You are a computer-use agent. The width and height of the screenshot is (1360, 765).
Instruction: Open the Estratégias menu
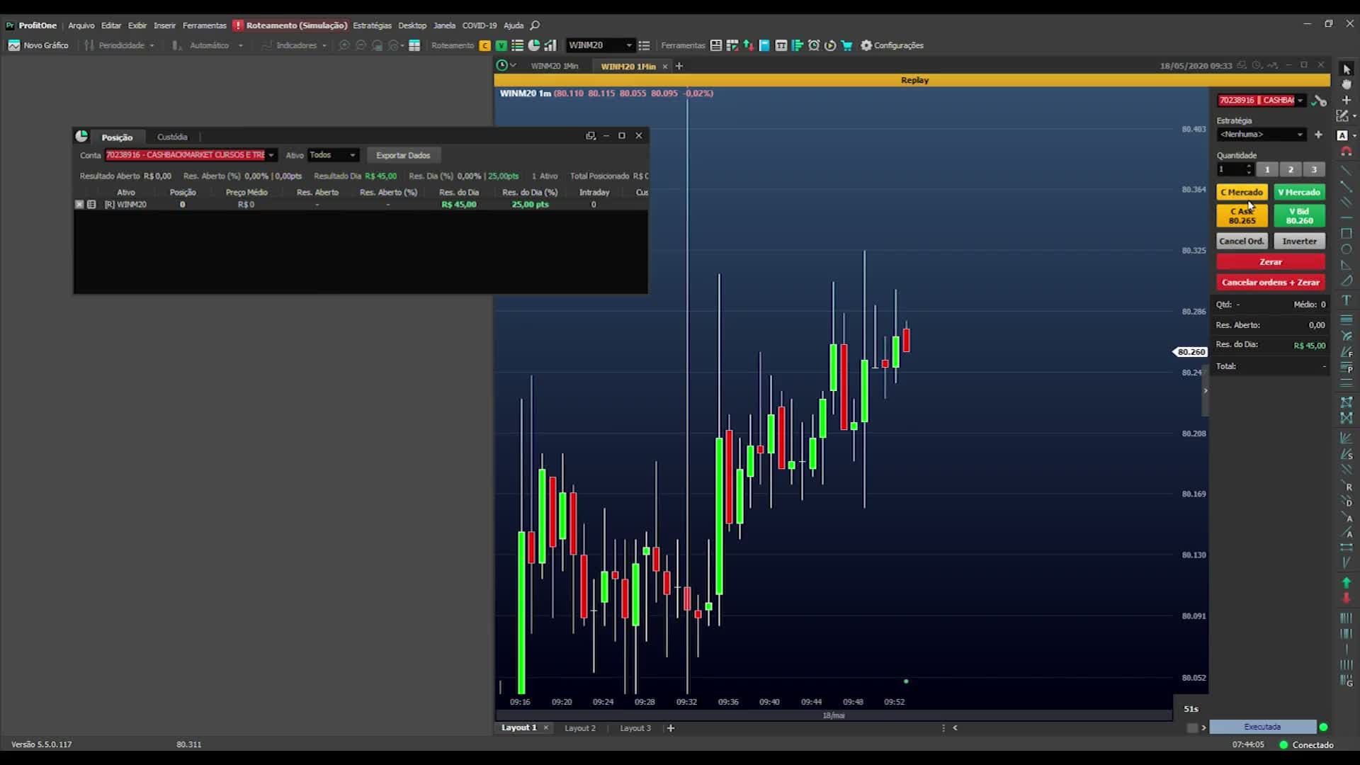(x=372, y=25)
